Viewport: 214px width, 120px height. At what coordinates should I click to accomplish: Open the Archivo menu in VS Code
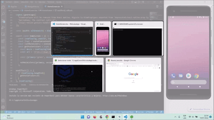click(9, 2)
